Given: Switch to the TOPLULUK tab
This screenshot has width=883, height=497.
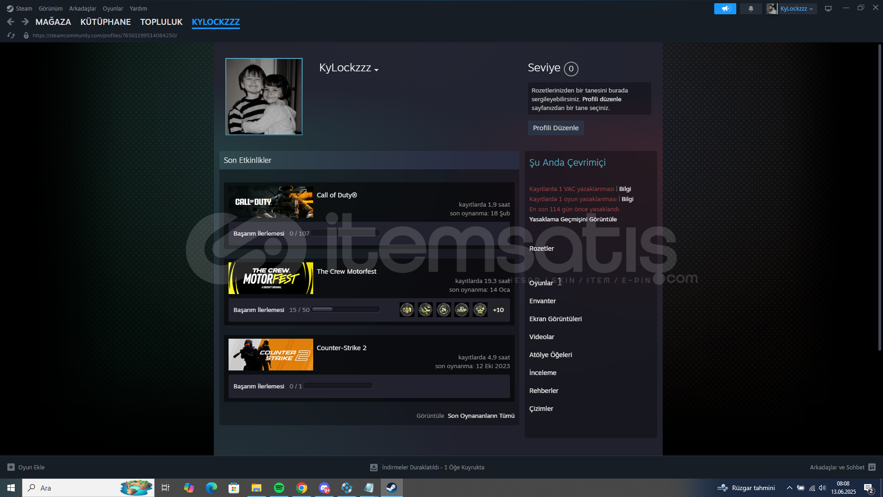Looking at the screenshot, I should [x=161, y=22].
